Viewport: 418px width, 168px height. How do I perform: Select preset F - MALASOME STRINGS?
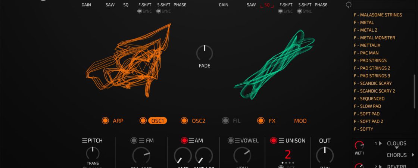[378, 15]
